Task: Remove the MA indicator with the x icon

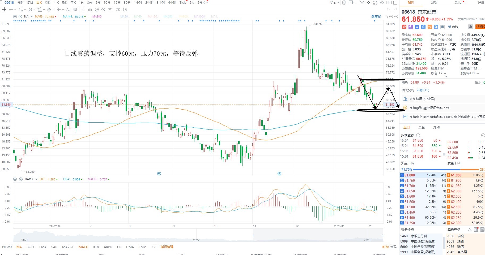Action: tap(20, 16)
